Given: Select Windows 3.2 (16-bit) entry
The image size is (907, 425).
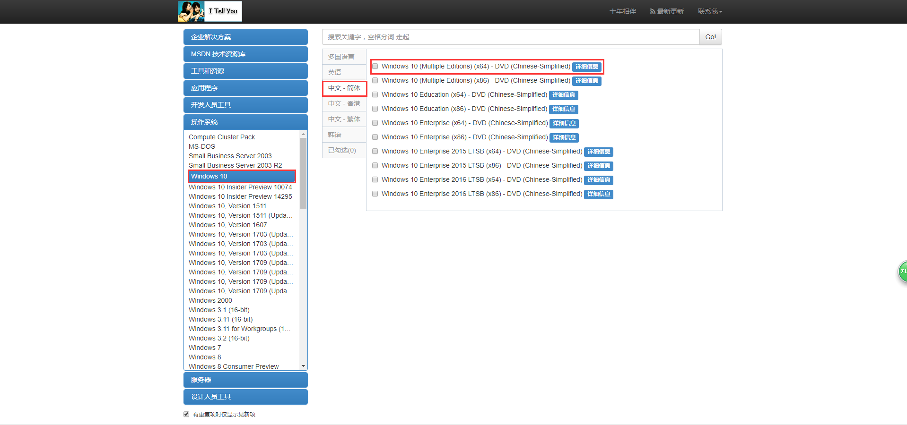Looking at the screenshot, I should [x=219, y=338].
